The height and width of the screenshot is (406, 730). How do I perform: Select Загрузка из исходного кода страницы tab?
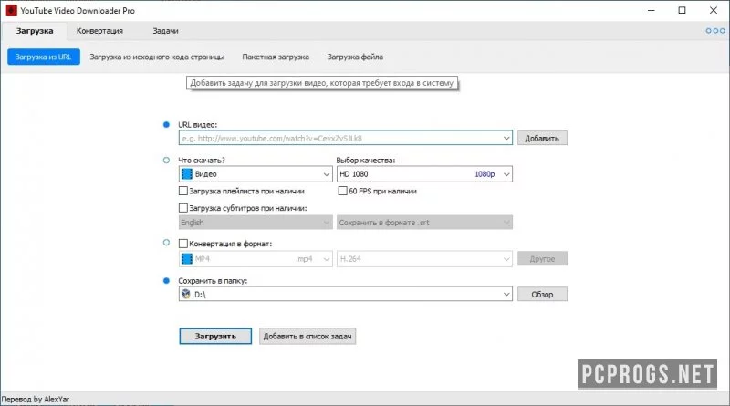(157, 57)
